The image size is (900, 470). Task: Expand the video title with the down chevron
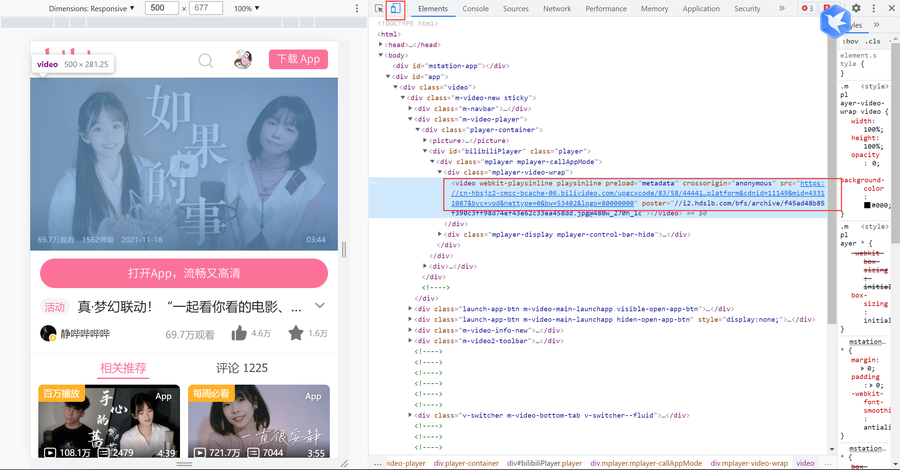tap(320, 306)
